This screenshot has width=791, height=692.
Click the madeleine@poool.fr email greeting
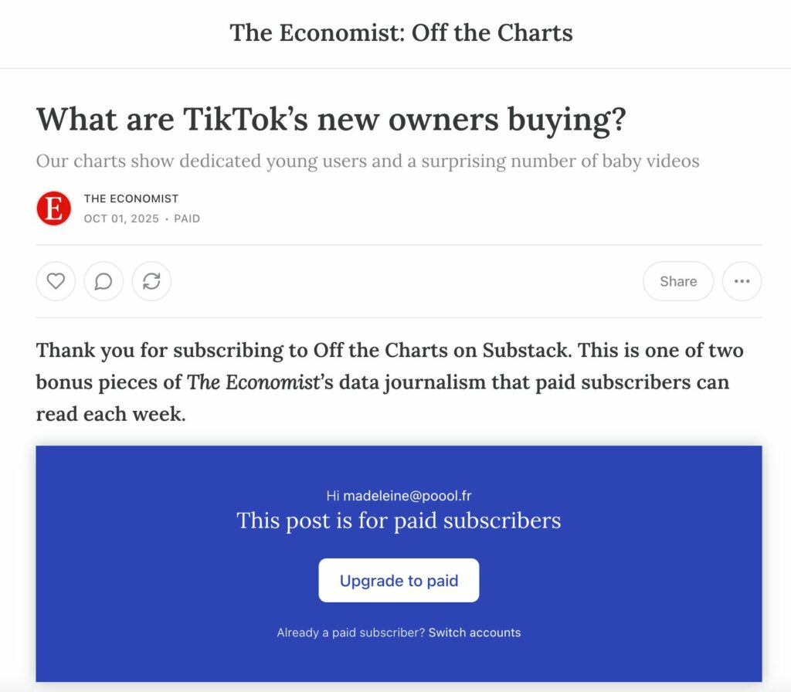point(399,496)
